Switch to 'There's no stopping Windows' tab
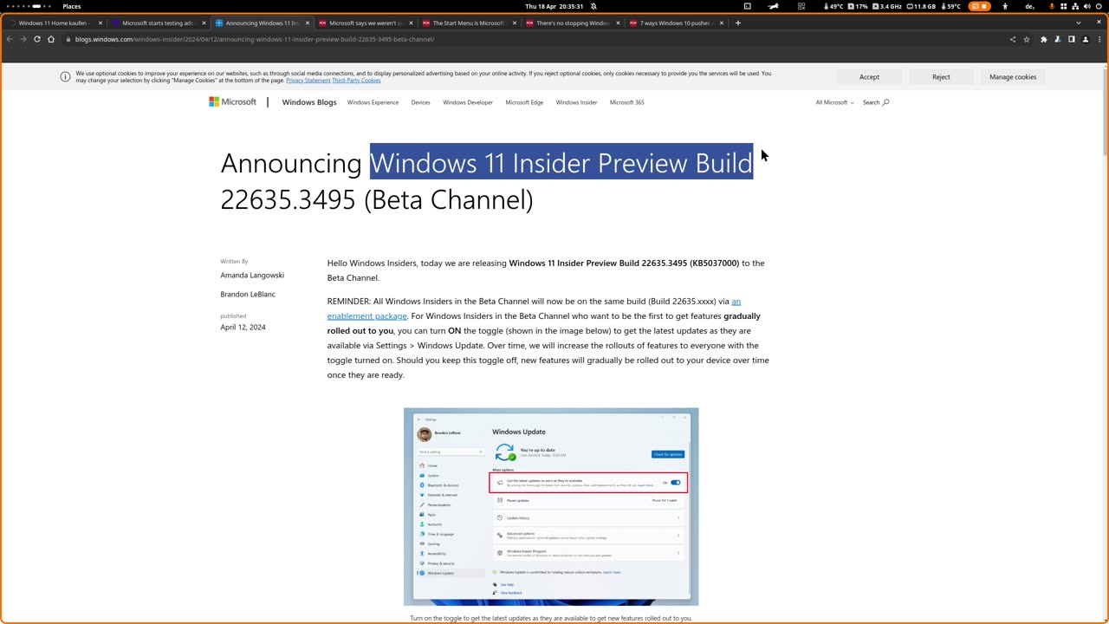 click(572, 23)
